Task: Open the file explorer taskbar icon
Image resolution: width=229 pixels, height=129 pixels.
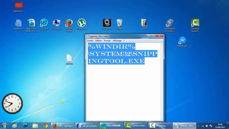Action: [x=35, y=126]
